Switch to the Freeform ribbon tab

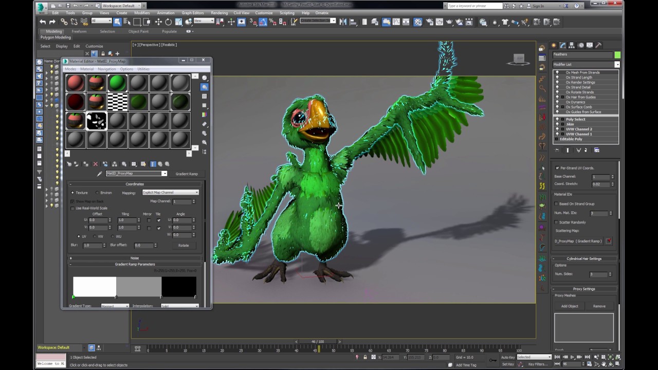click(79, 31)
